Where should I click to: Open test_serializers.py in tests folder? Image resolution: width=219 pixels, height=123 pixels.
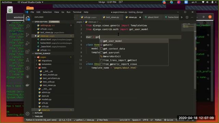pos(53,78)
